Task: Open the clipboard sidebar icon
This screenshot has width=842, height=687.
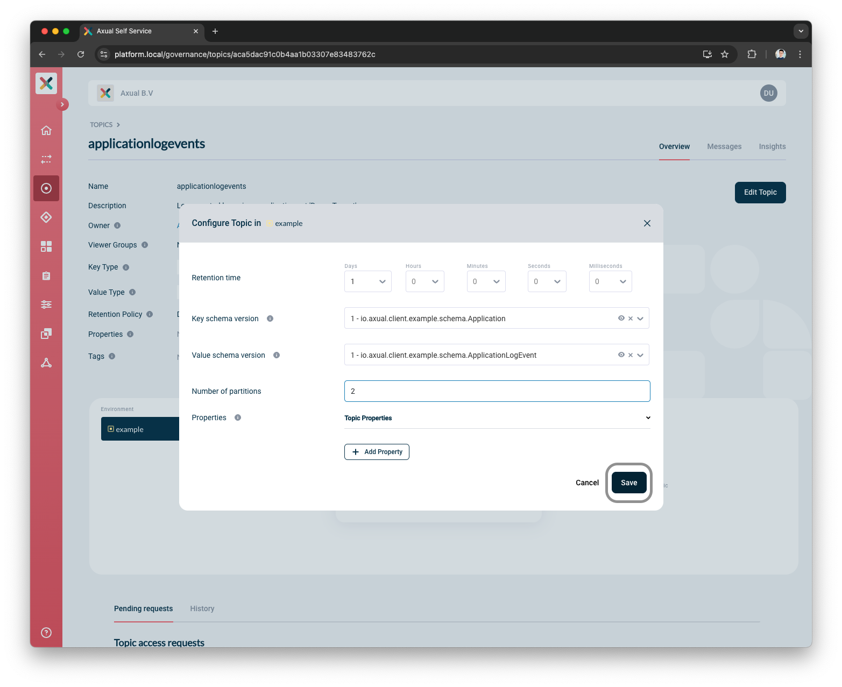Action: pyautogui.click(x=46, y=275)
